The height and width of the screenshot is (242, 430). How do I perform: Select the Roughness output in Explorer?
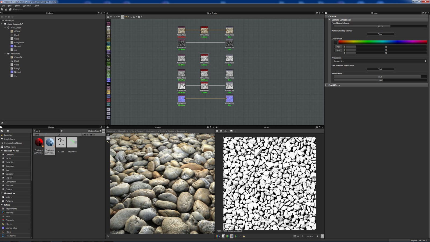(x=19, y=42)
